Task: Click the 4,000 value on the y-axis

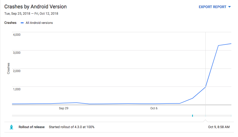Action: (x=17, y=35)
